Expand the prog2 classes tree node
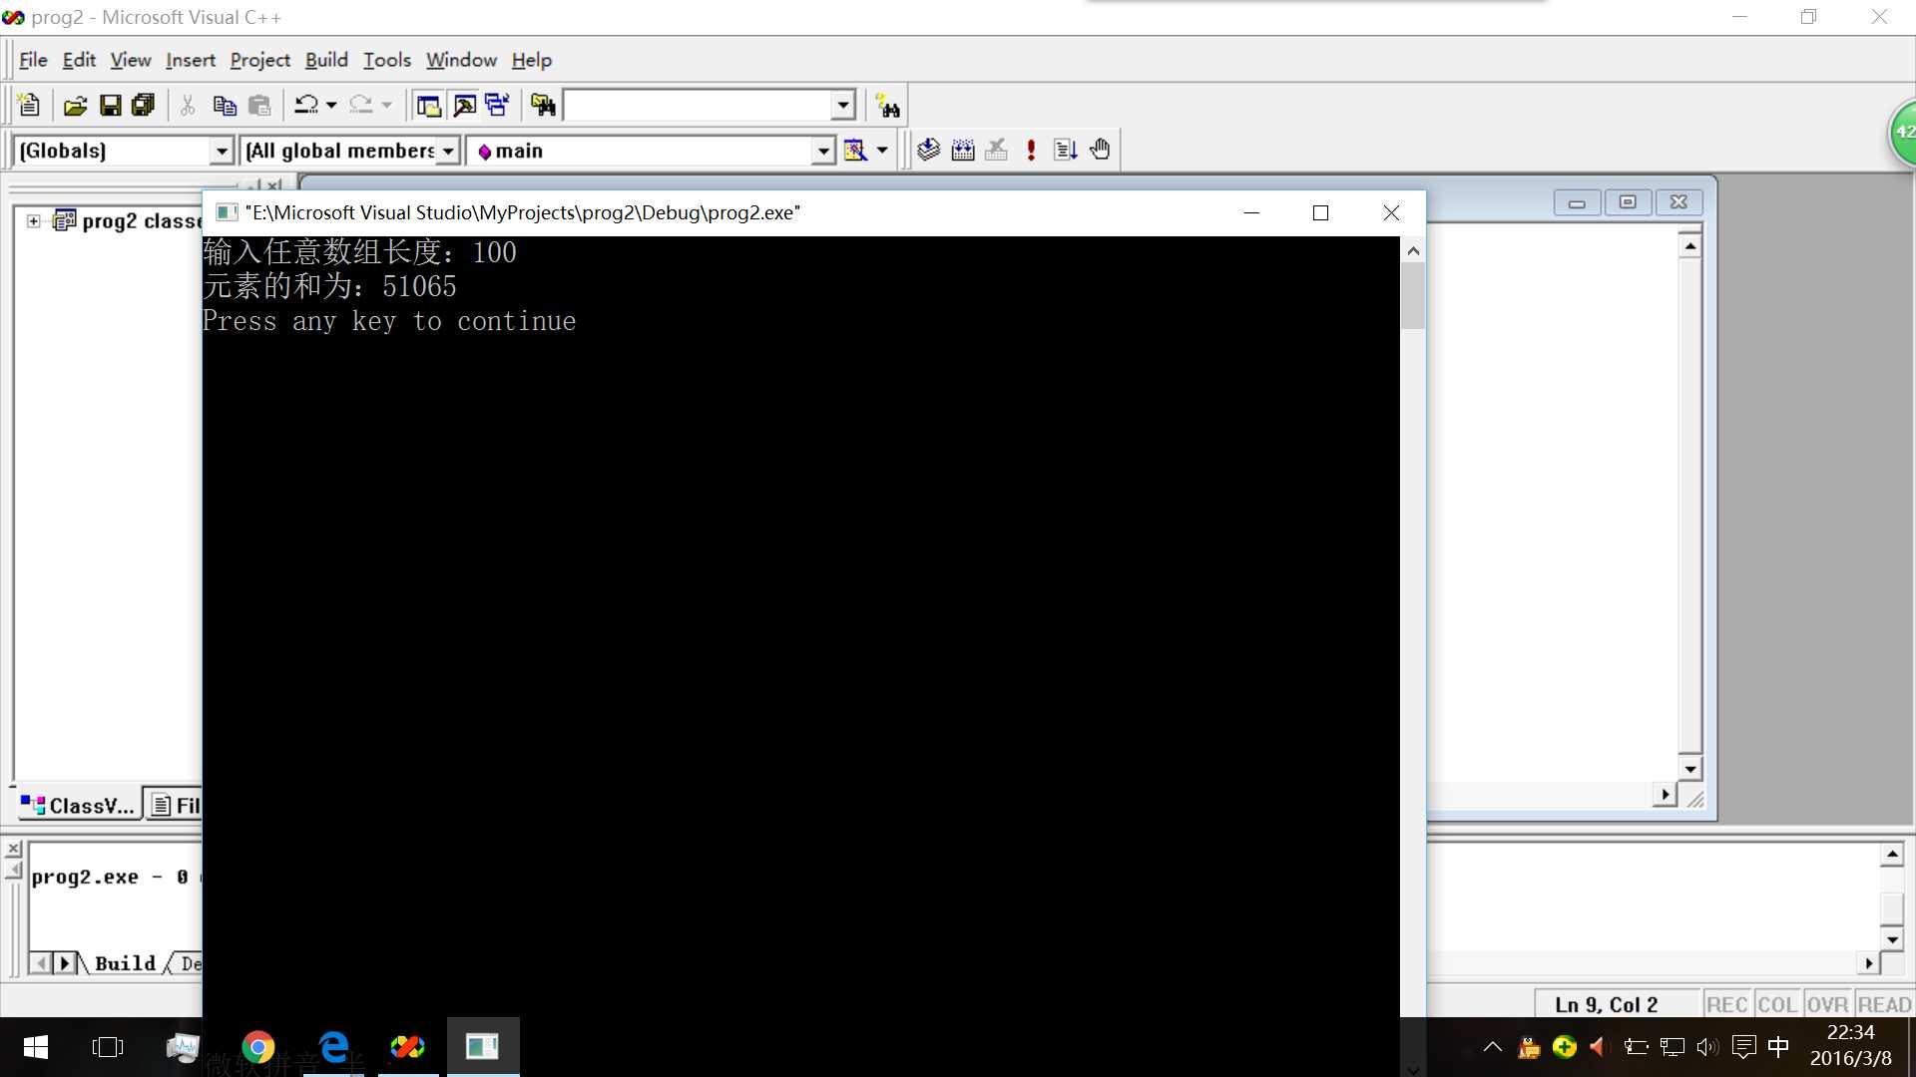This screenshot has width=1916, height=1077. tap(34, 220)
